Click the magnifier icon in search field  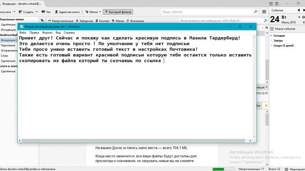255,12
